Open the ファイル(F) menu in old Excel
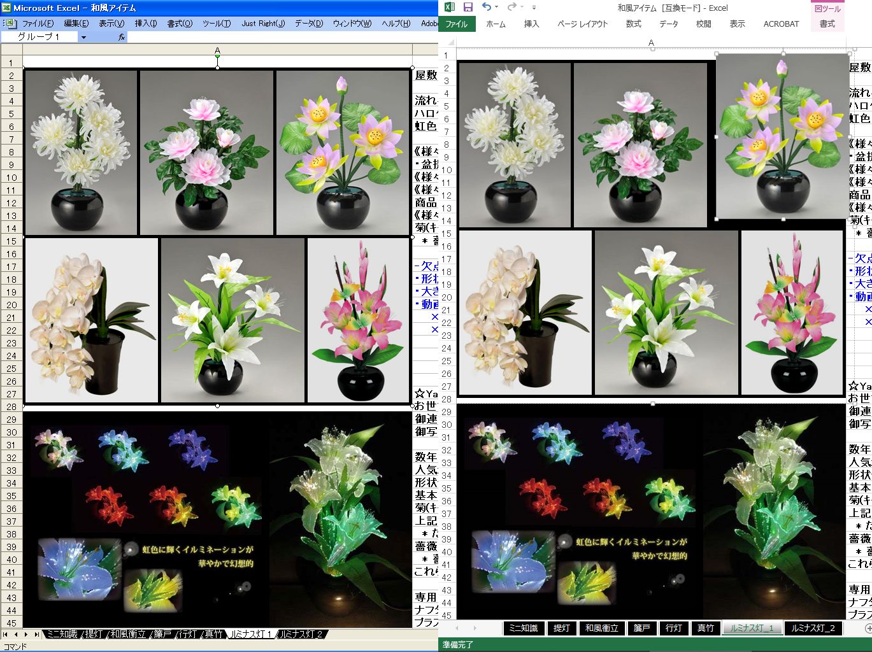 point(38,24)
